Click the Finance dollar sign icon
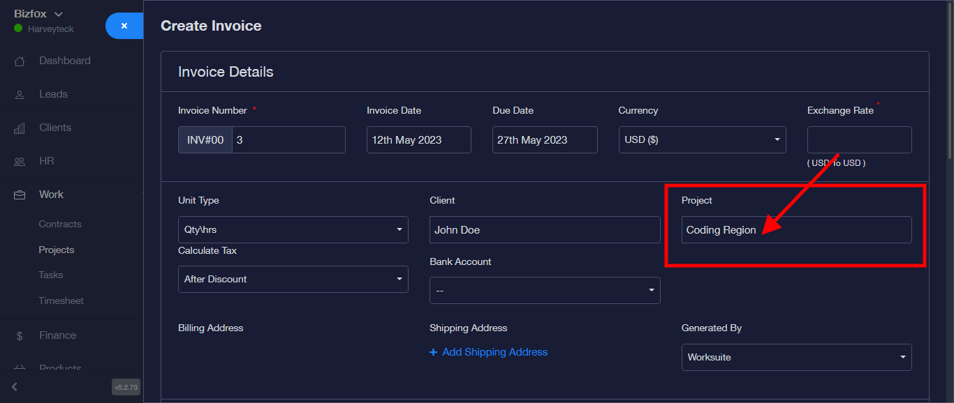The image size is (954, 403). pos(20,336)
